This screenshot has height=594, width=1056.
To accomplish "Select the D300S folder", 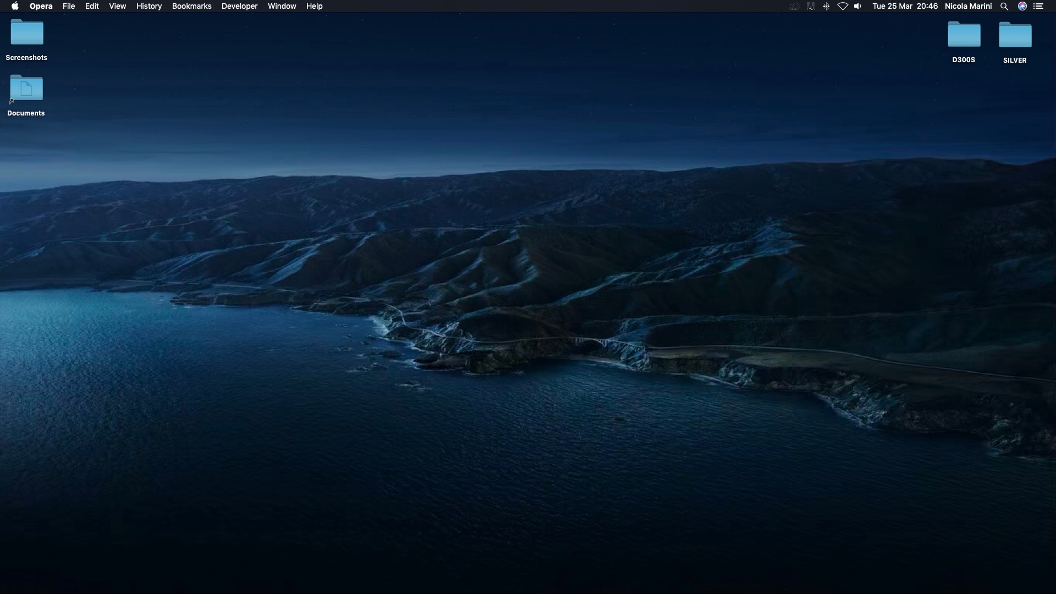I will [x=964, y=35].
